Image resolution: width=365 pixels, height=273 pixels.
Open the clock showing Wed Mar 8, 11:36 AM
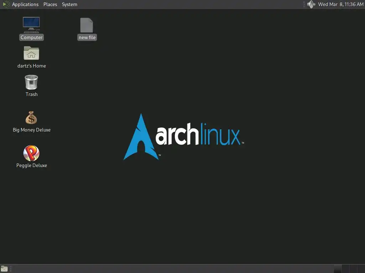341,4
